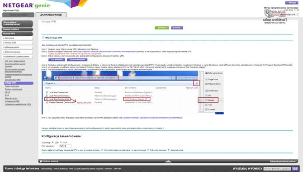The height and width of the screenshot is (172, 303).
Task: Expand the Pamięć USB sidebar section
Action: pyautogui.click(x=17, y=43)
